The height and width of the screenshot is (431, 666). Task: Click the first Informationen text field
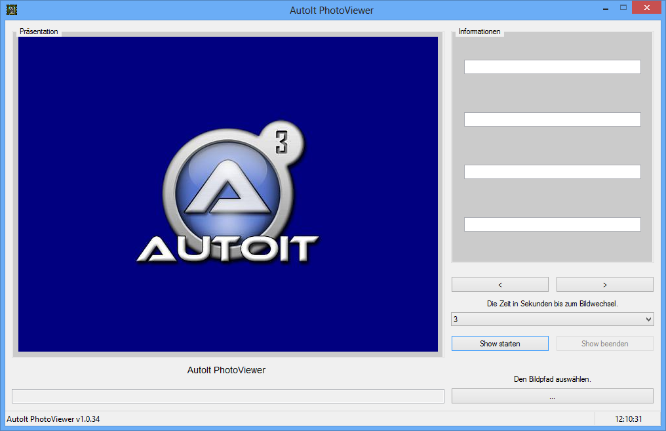[552, 67]
